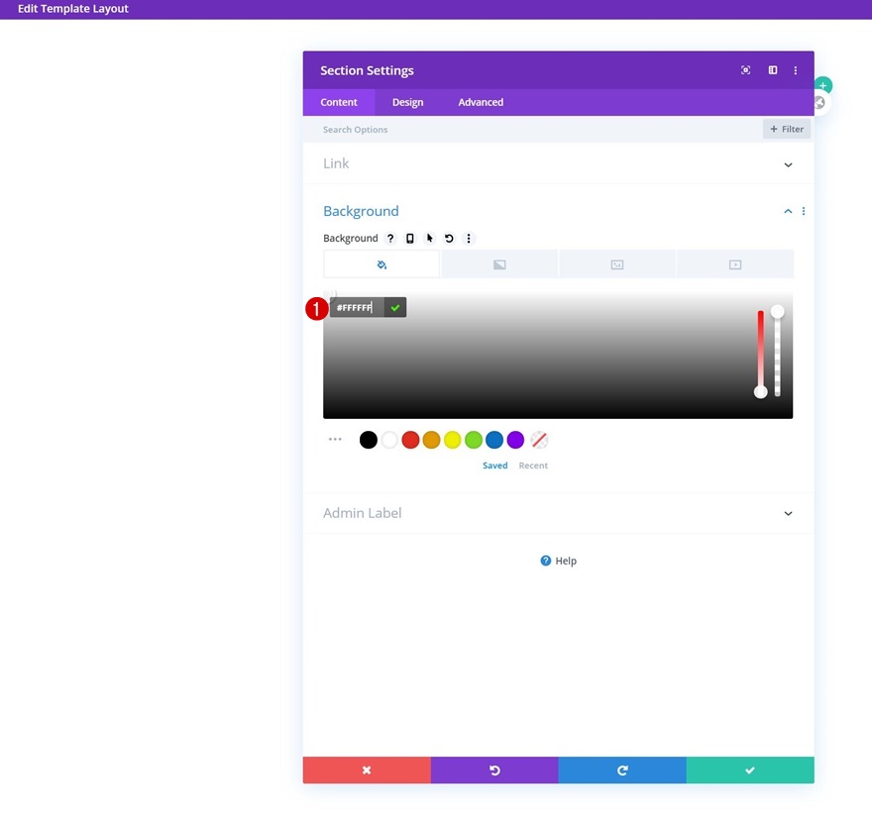This screenshot has width=872, height=826.
Task: Click the responsive phone icon next to Background
Action: point(410,238)
